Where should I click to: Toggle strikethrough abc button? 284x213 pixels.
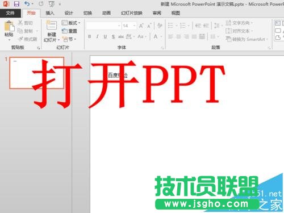[121, 36]
